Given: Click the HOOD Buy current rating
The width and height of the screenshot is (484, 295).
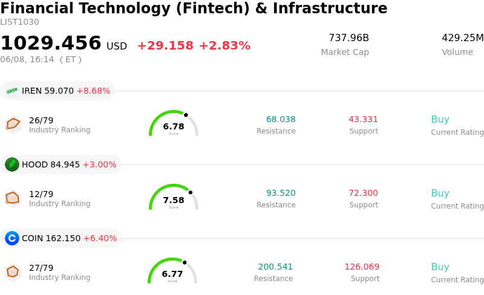Looking at the screenshot, I should (x=440, y=193).
